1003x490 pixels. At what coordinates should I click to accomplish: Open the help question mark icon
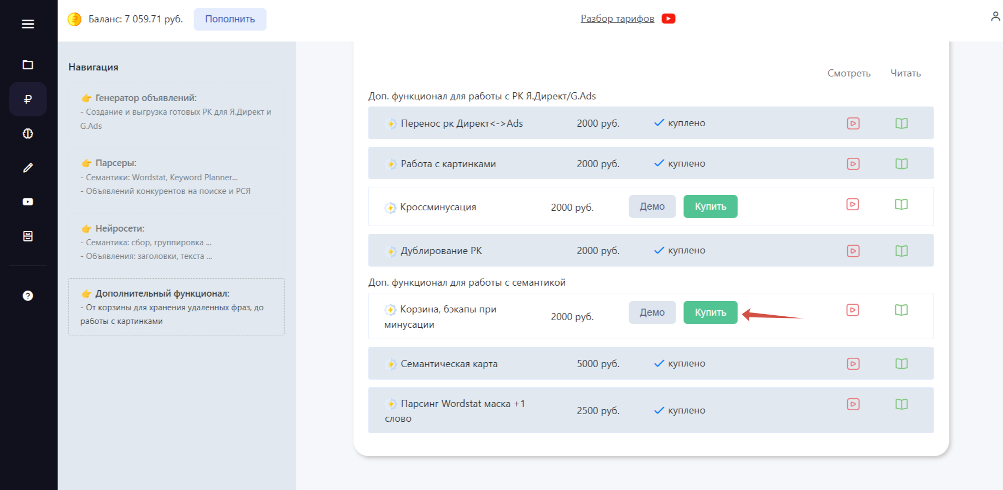tap(28, 296)
